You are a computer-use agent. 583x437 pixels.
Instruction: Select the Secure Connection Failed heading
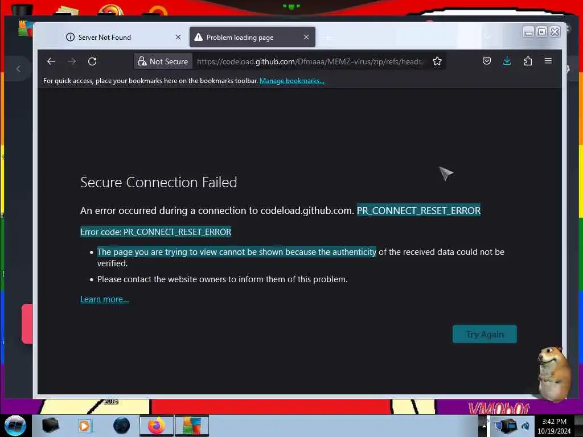point(158,183)
